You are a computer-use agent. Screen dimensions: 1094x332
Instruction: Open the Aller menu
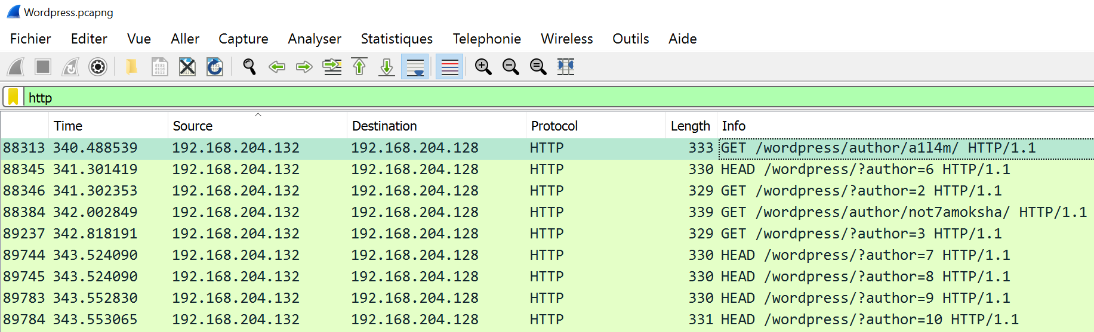click(x=185, y=39)
